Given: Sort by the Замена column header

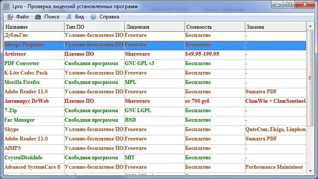Looking at the screenshot, I should coord(275,27).
